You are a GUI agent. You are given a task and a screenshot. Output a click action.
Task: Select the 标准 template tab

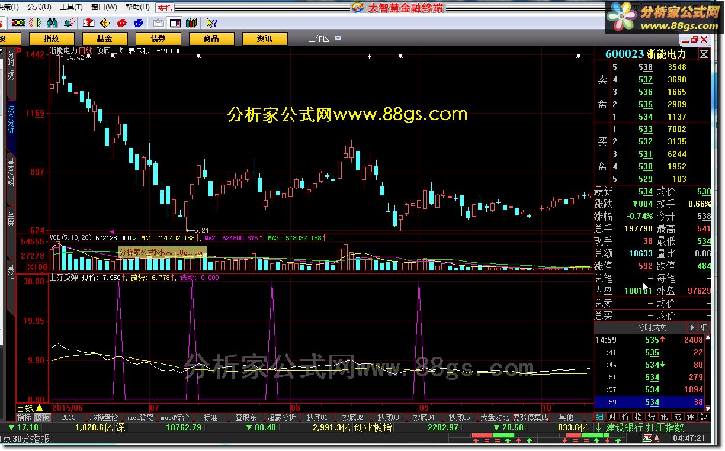(211, 417)
